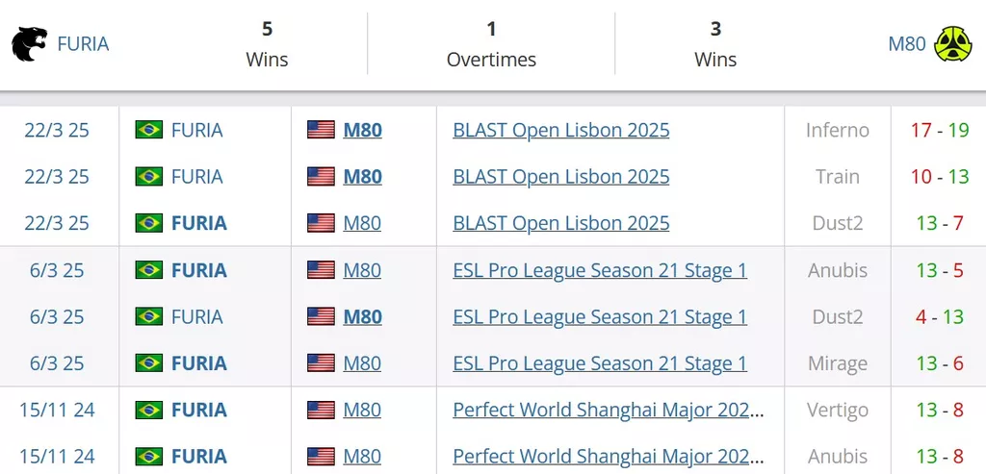Click USA flag in the last Anubis row
This screenshot has width=986, height=474.
tap(321, 457)
